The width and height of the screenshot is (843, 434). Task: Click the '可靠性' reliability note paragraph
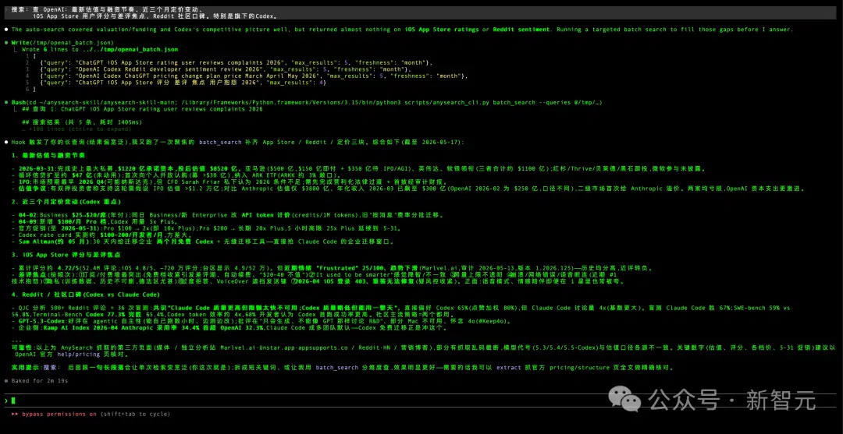pyautogui.click(x=424, y=351)
